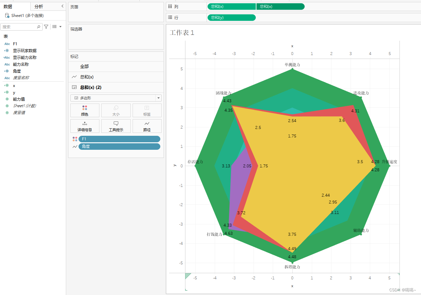This screenshot has width=421, height=295.
Task: Click the hatched indicator at chart corner
Action: tap(188, 276)
